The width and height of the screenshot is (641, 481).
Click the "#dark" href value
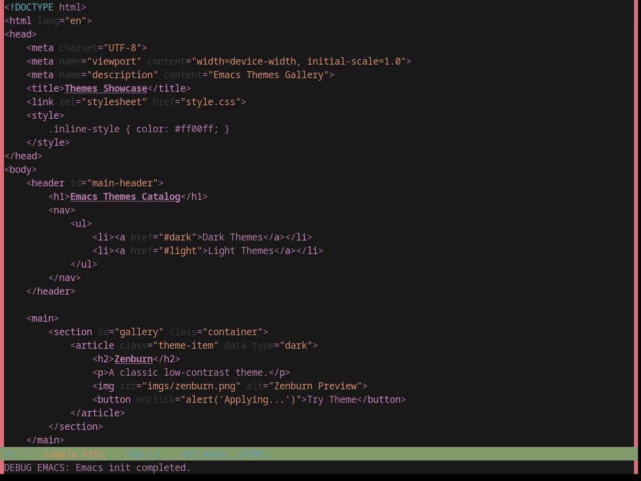coord(177,237)
